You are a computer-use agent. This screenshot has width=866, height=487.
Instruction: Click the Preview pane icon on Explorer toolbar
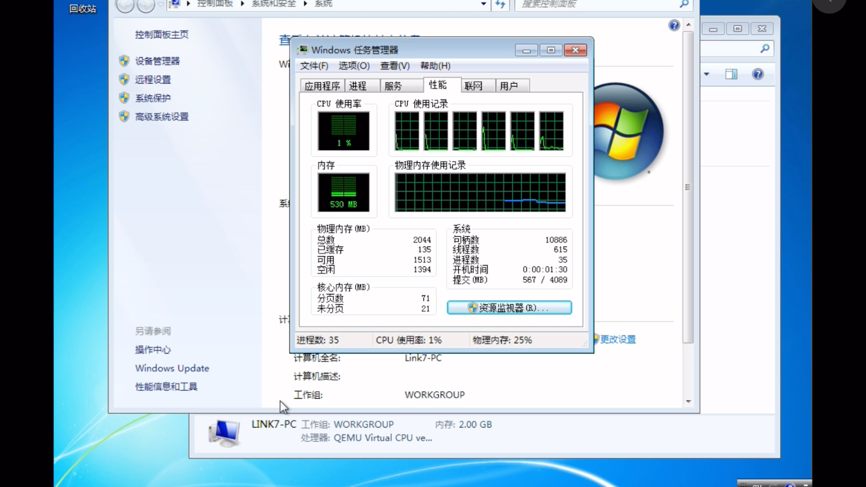pos(731,73)
